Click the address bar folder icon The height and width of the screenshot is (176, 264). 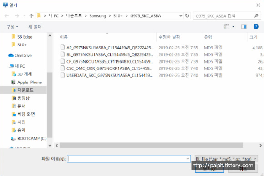[x=39, y=15]
